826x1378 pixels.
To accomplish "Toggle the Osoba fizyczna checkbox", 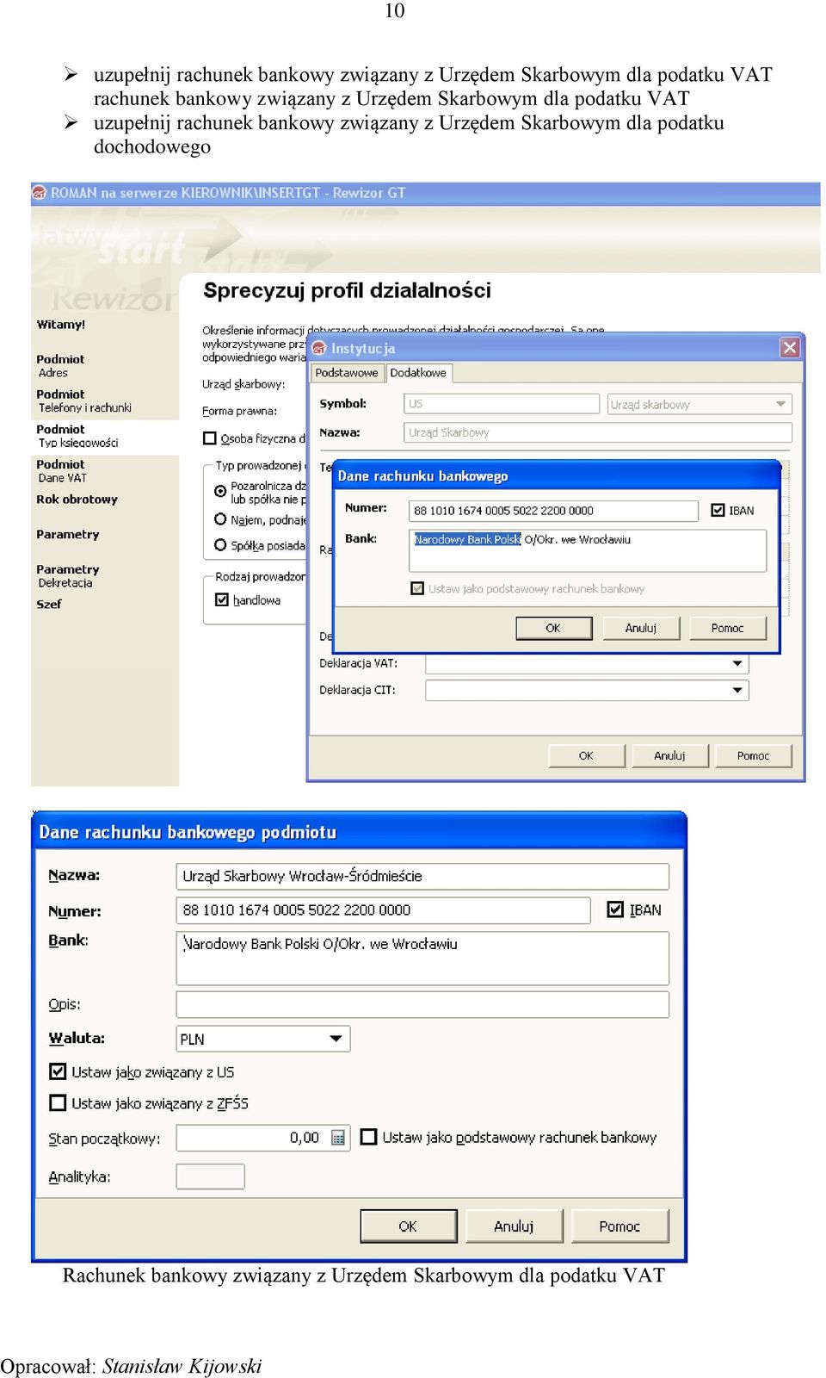I will click(210, 438).
